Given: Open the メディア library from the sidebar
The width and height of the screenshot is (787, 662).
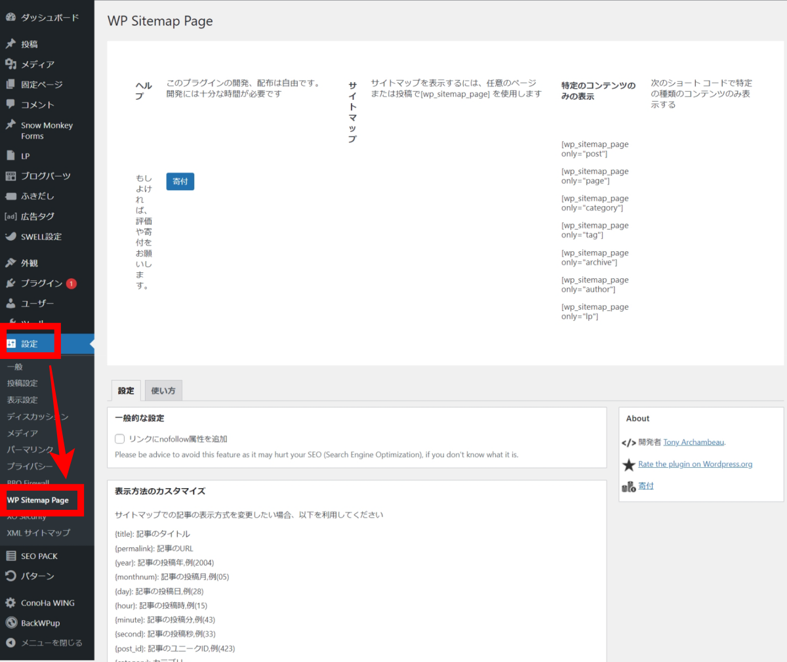Looking at the screenshot, I should pyautogui.click(x=11, y=64).
